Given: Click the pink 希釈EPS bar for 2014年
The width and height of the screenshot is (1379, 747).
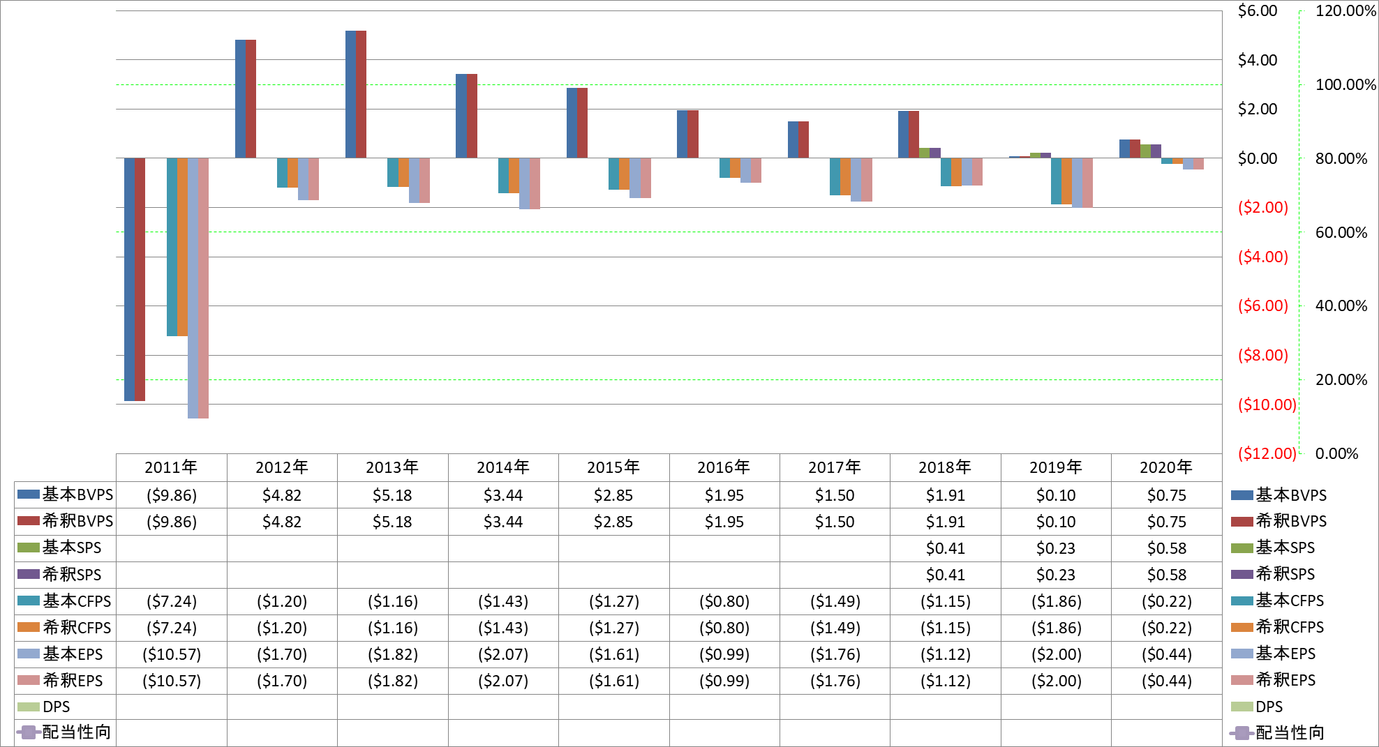Looking at the screenshot, I should (535, 183).
